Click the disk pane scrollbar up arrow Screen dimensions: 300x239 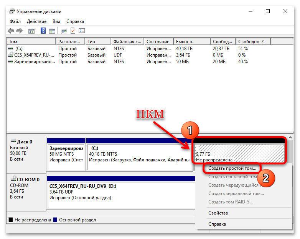290,137
